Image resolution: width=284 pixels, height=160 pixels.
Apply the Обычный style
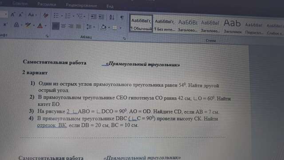click(x=141, y=24)
